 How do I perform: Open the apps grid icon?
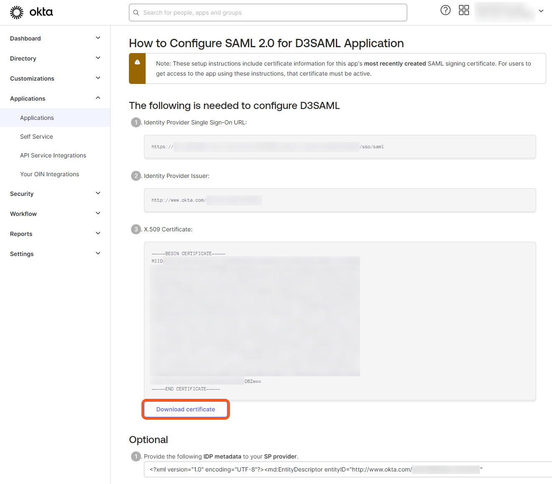(x=464, y=10)
